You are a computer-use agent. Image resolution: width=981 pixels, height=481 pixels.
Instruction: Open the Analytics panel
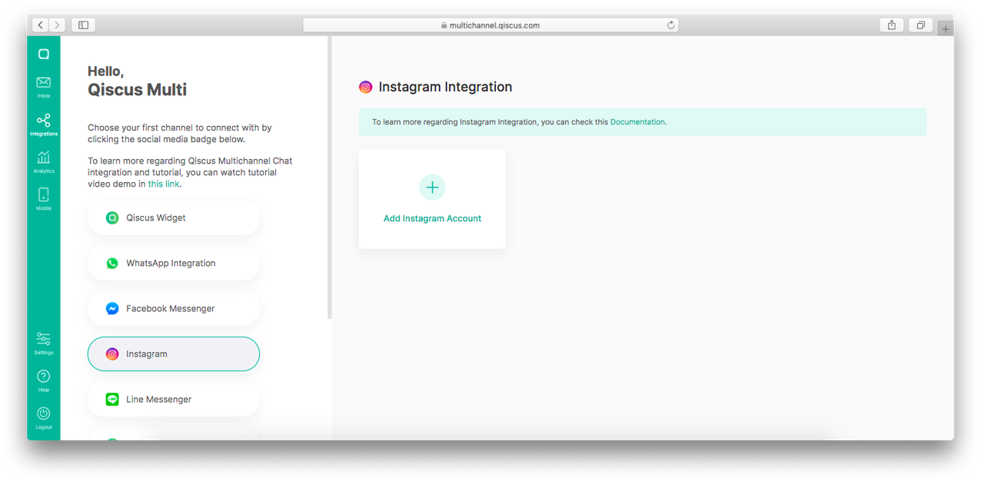(x=43, y=161)
